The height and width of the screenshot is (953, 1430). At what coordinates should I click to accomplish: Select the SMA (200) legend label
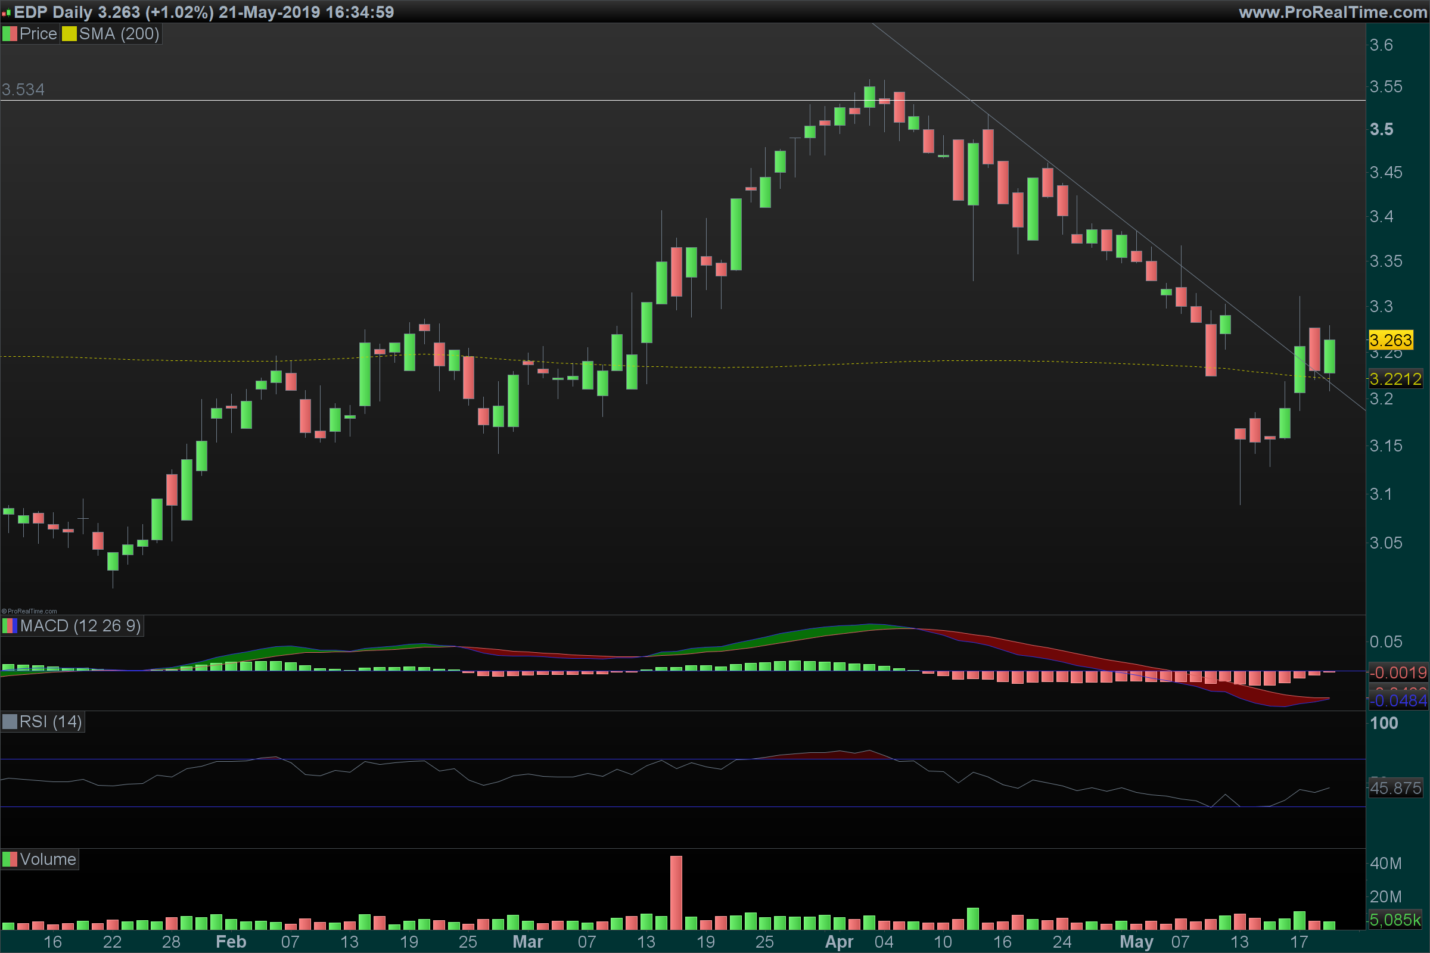coord(119,34)
